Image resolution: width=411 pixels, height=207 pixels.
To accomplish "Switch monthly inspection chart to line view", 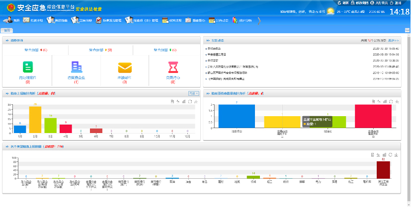I will pos(177,101).
